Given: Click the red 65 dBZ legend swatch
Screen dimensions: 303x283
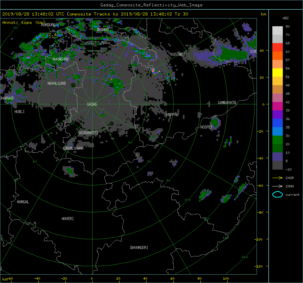Looking at the screenshot, I should 277,47.
